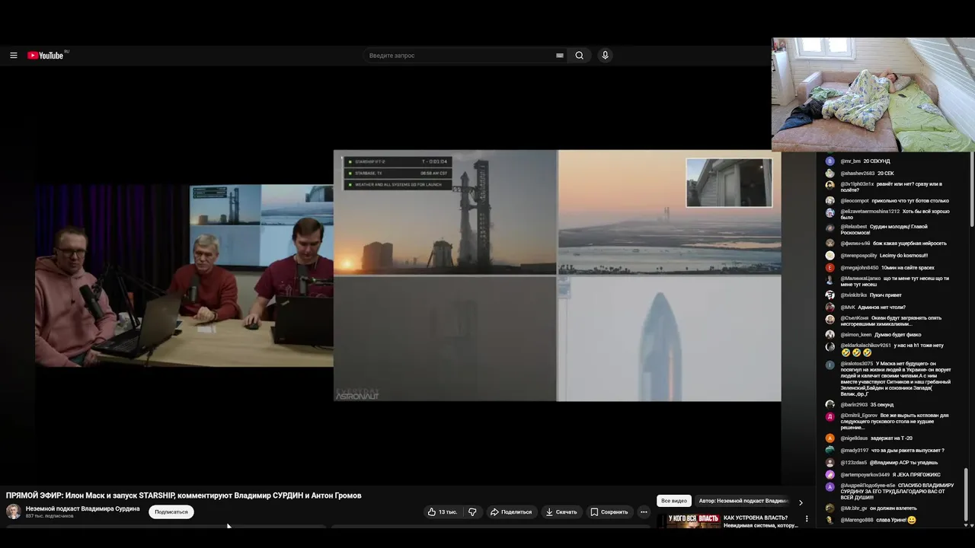
Task: Click chat avatar of @mady3197
Action: pos(830,451)
